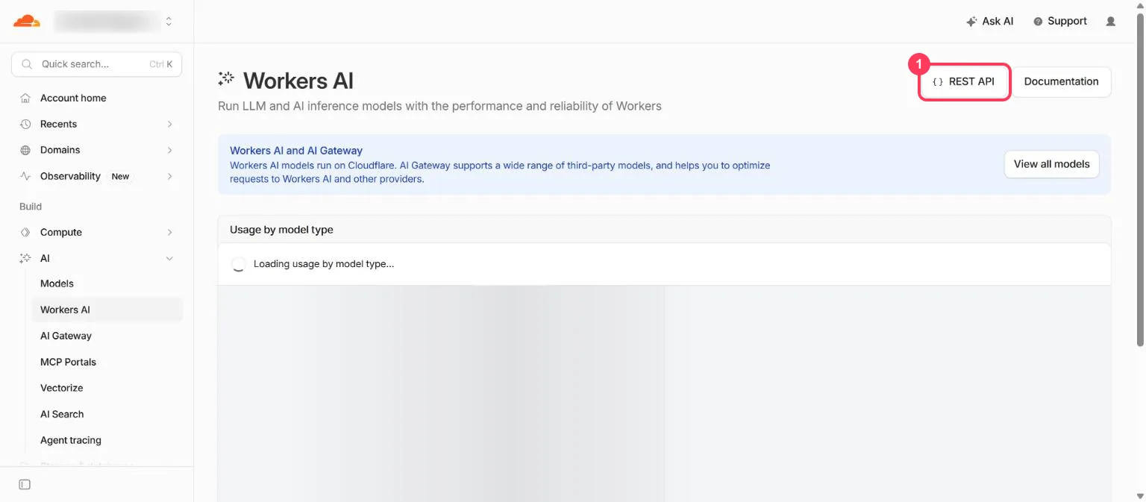
Task: Expand the Domains chevron
Action: [169, 150]
